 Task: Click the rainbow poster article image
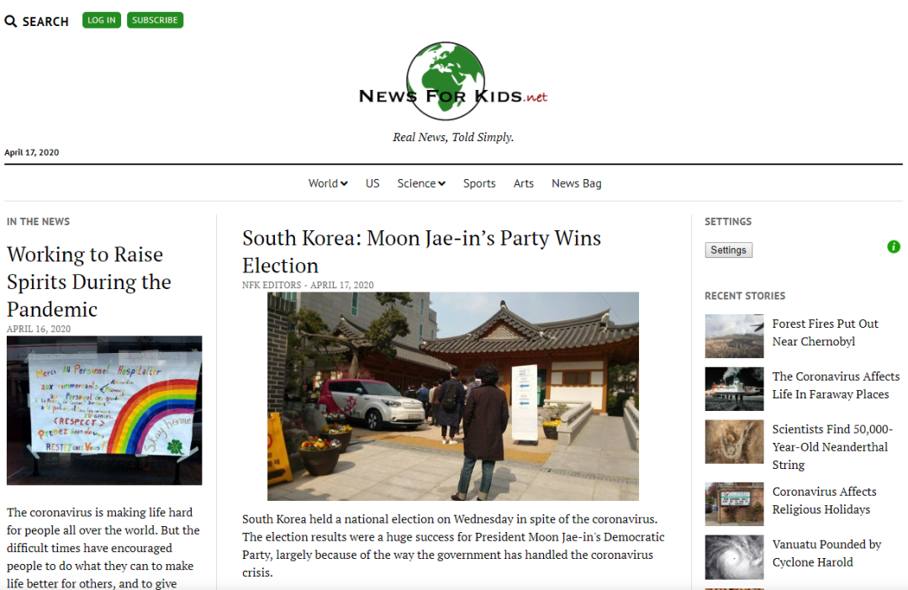104,410
